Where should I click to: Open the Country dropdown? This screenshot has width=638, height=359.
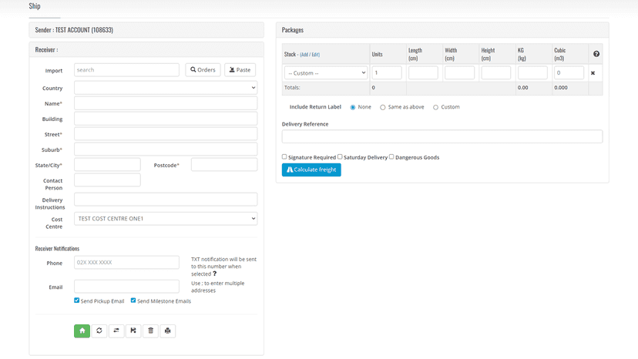(x=166, y=88)
